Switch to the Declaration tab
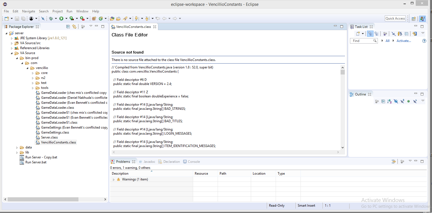The image size is (432, 213). tap(169, 162)
